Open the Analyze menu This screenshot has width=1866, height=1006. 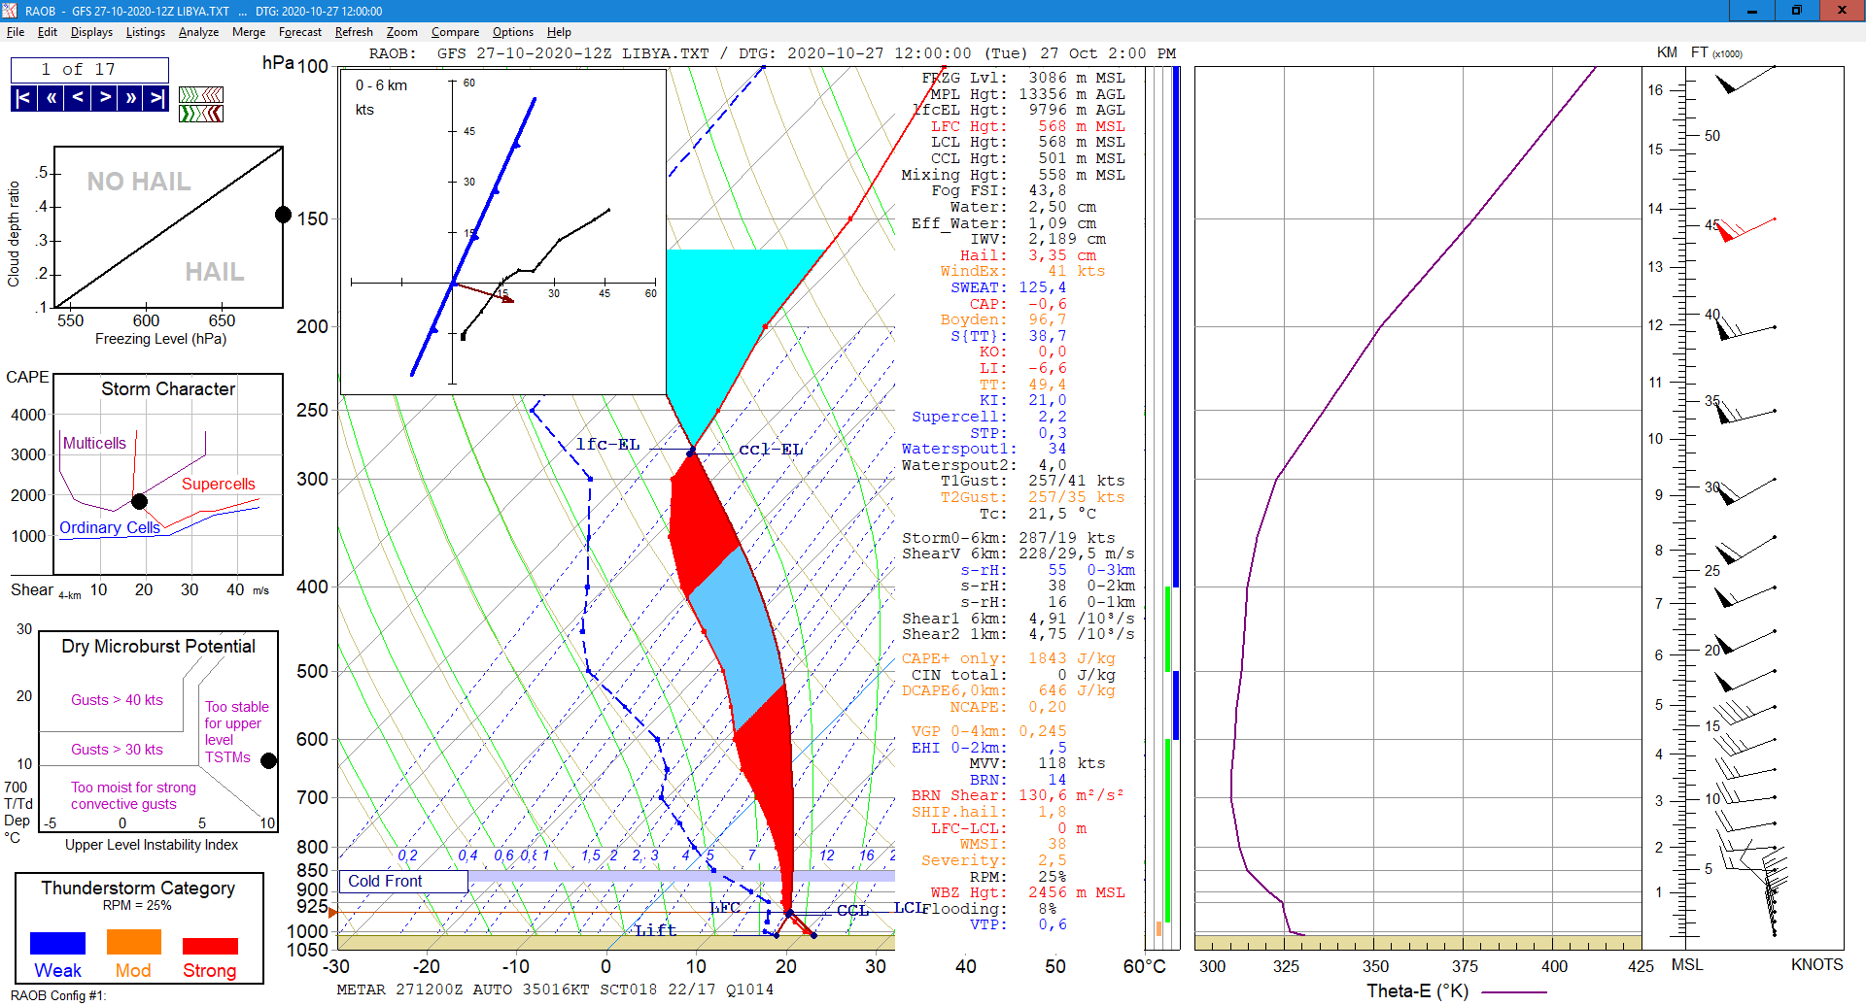[x=198, y=32]
